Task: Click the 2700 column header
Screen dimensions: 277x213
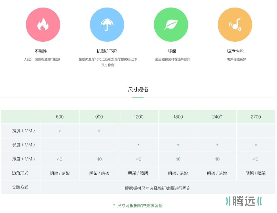Action: click(x=255, y=117)
